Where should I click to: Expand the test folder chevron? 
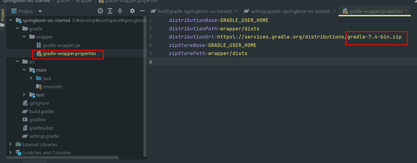24,95
